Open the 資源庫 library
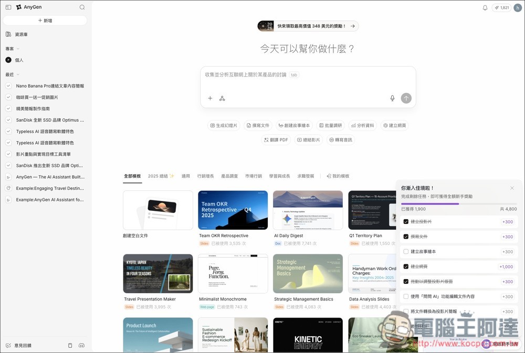Screen dimensions: 525x353 (17, 35)
